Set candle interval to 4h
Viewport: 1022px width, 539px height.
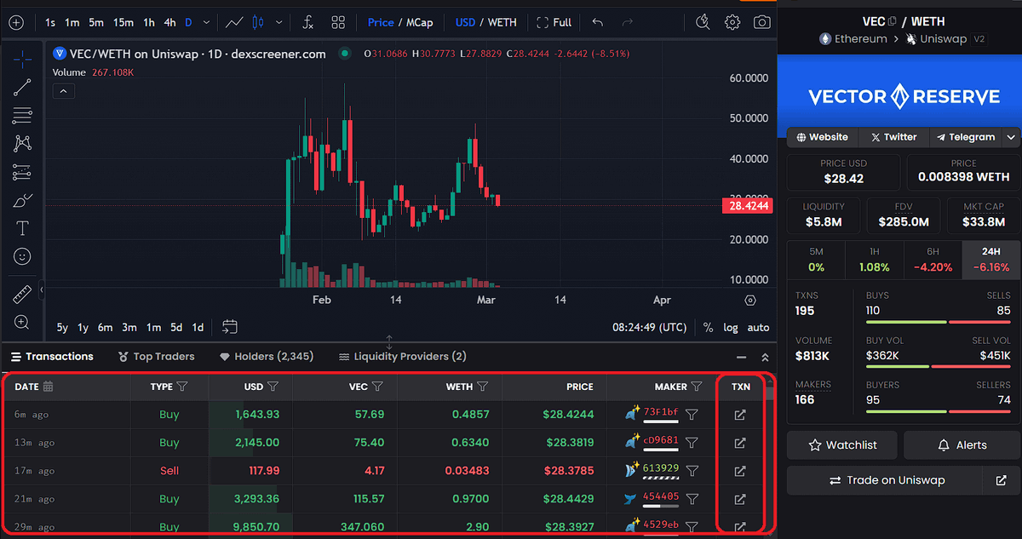169,22
